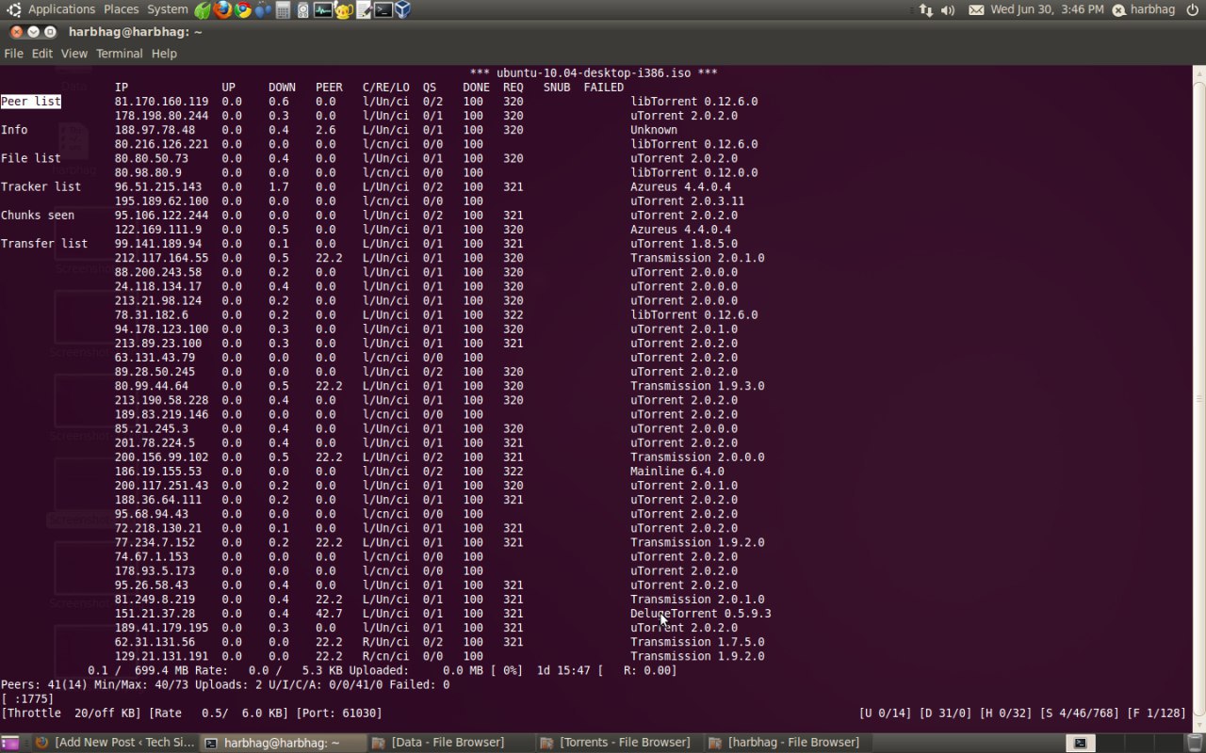
Task: Switch to Torrents - File Browser window
Action: [x=619, y=743]
